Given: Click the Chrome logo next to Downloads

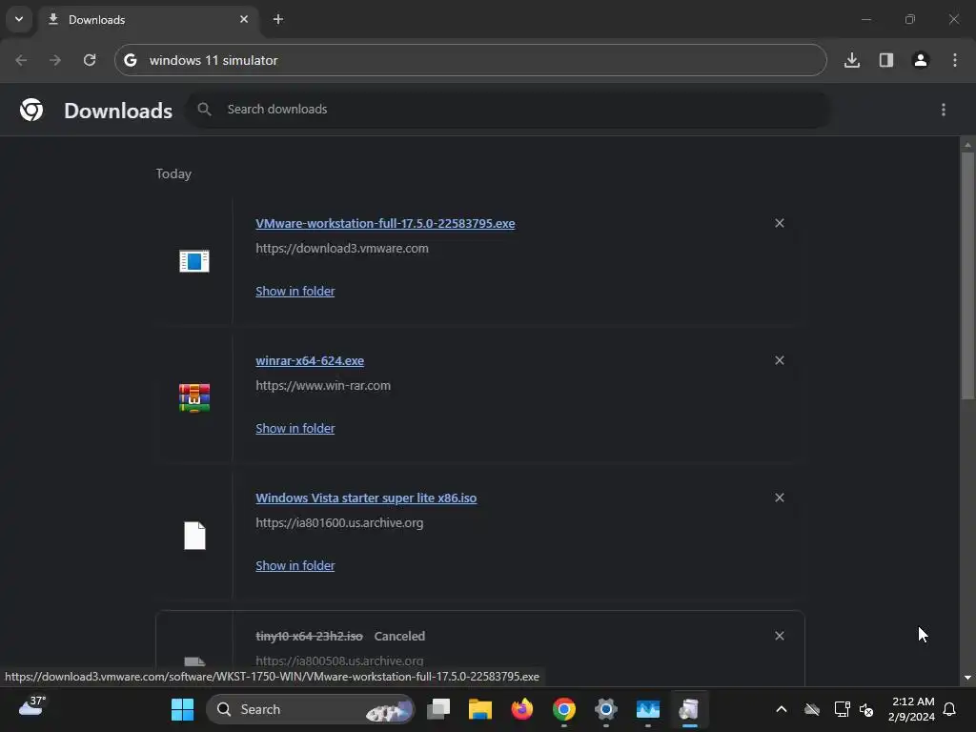Looking at the screenshot, I should tap(31, 111).
